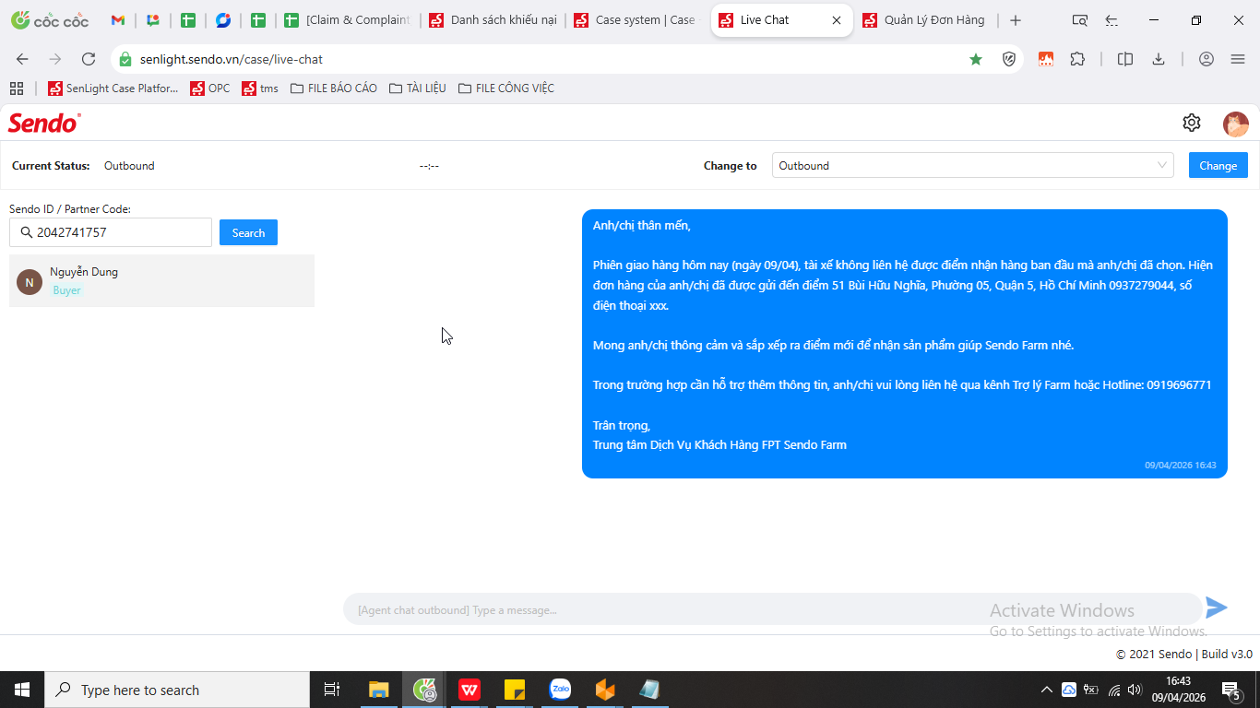Click the Current Status value Outbound

[129, 166]
